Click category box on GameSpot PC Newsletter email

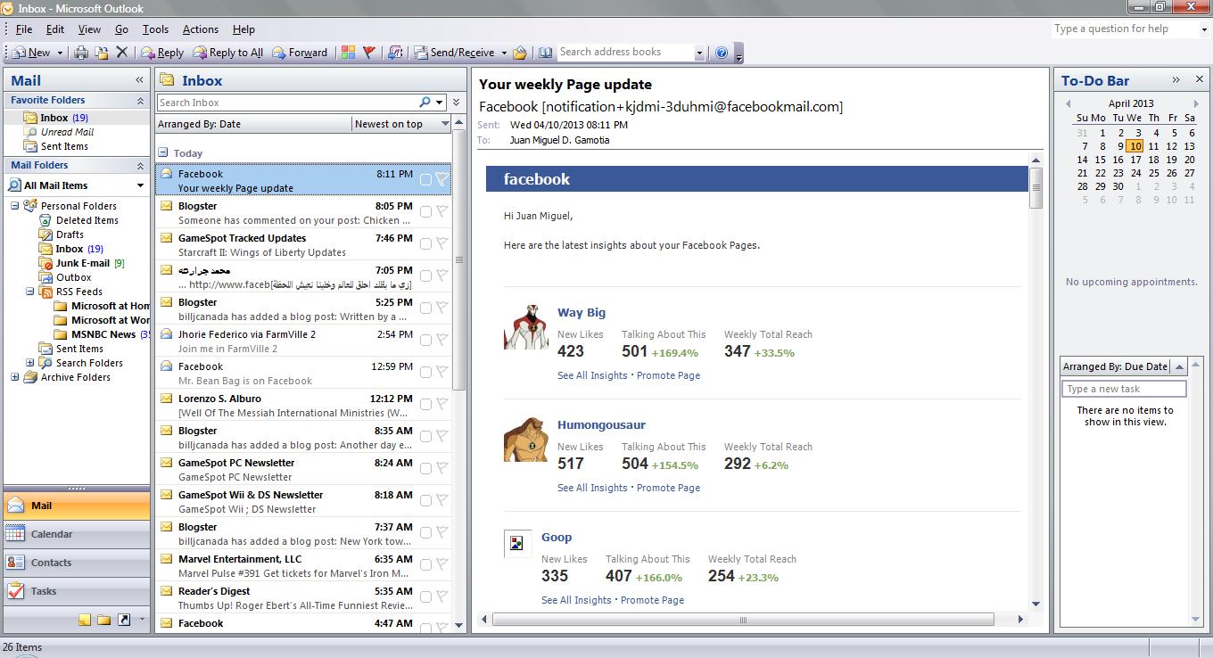tap(425, 469)
